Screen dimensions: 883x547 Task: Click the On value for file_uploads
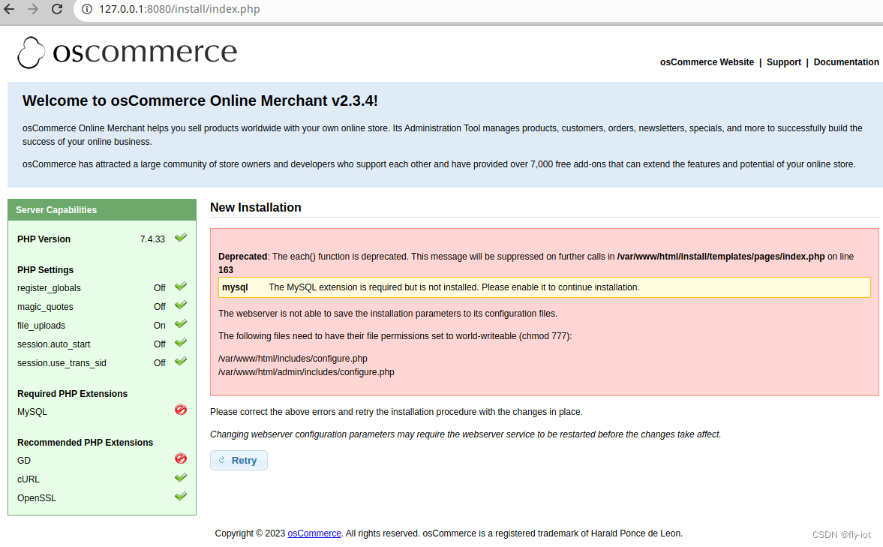[159, 326]
